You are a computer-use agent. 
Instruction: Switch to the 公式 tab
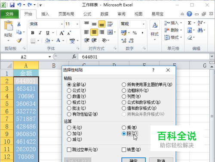(x=87, y=14)
